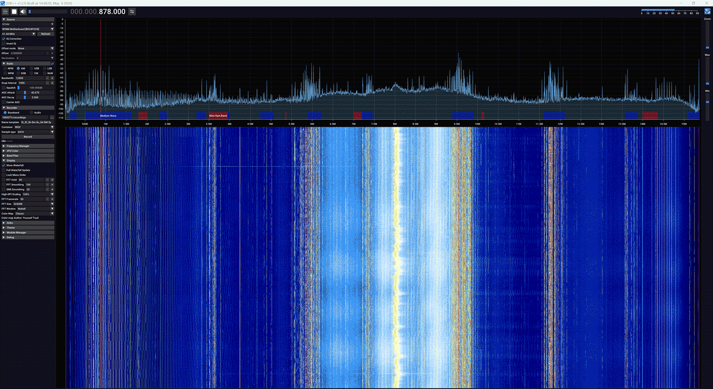713x389 pixels.
Task: Enable Carrier AGC checkbox
Action: (4, 102)
